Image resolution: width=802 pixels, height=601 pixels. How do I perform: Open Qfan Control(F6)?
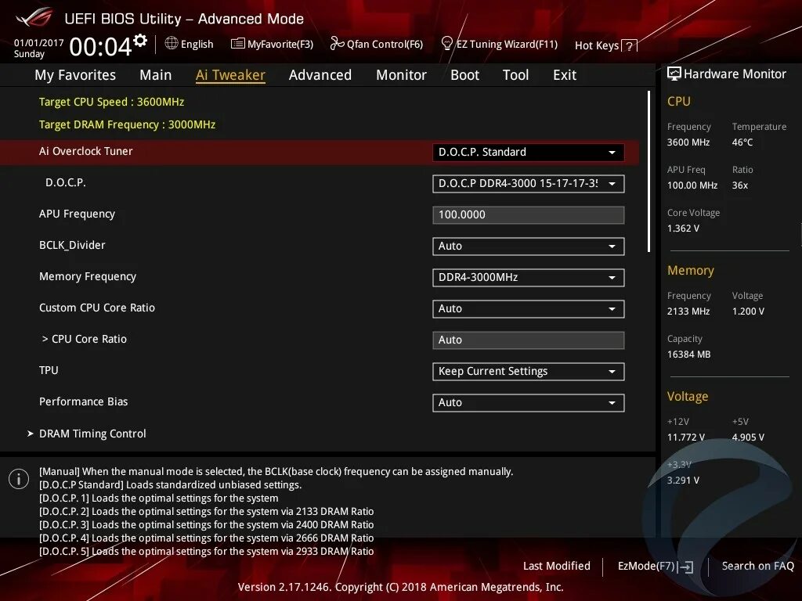coord(377,44)
